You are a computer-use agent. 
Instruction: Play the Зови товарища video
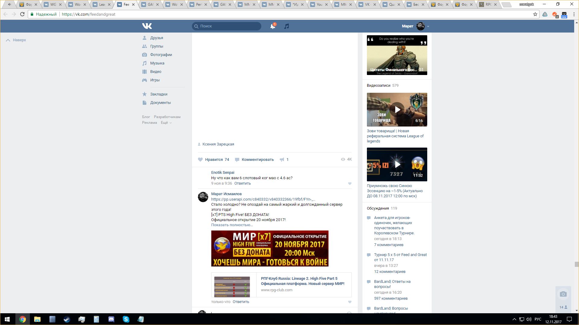click(397, 110)
